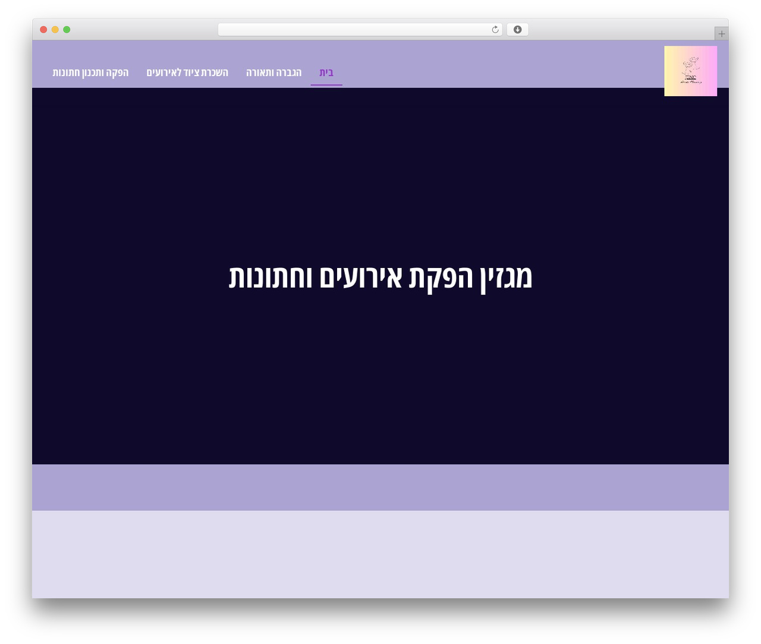Open the browser downloads button
Screen dimensions: 761x644
coord(517,30)
